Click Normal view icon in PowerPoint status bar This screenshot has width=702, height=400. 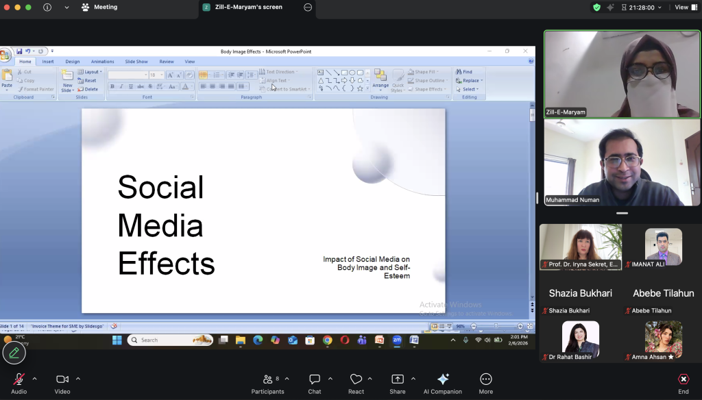(434, 326)
